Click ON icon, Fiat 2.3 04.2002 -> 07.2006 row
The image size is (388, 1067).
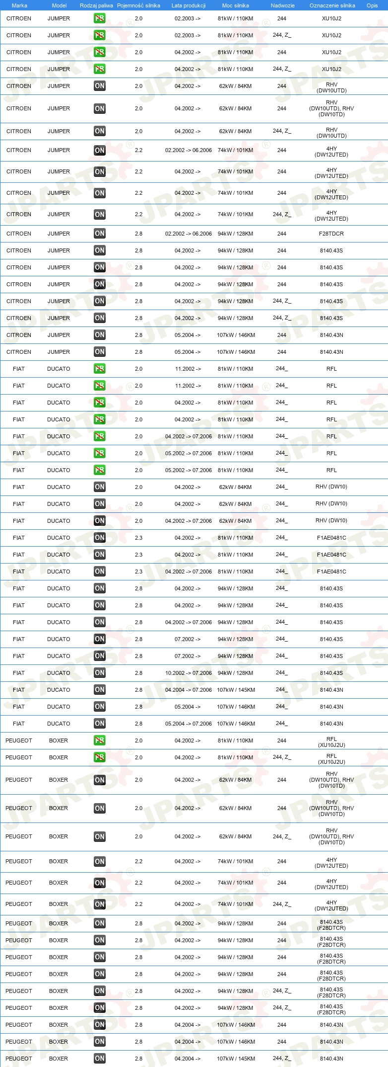100,572
